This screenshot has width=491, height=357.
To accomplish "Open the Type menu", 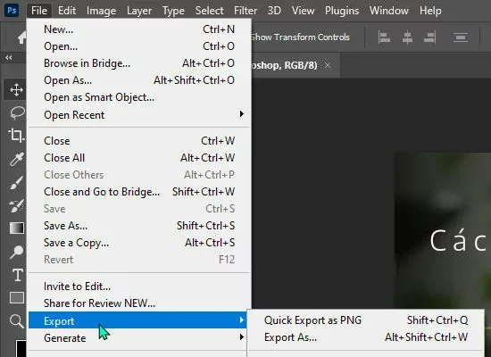I will point(173,11).
